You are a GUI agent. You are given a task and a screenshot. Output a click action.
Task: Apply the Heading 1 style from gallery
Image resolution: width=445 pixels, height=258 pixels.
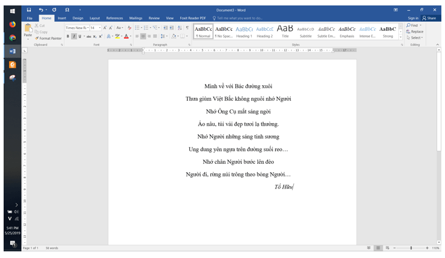[x=244, y=31]
